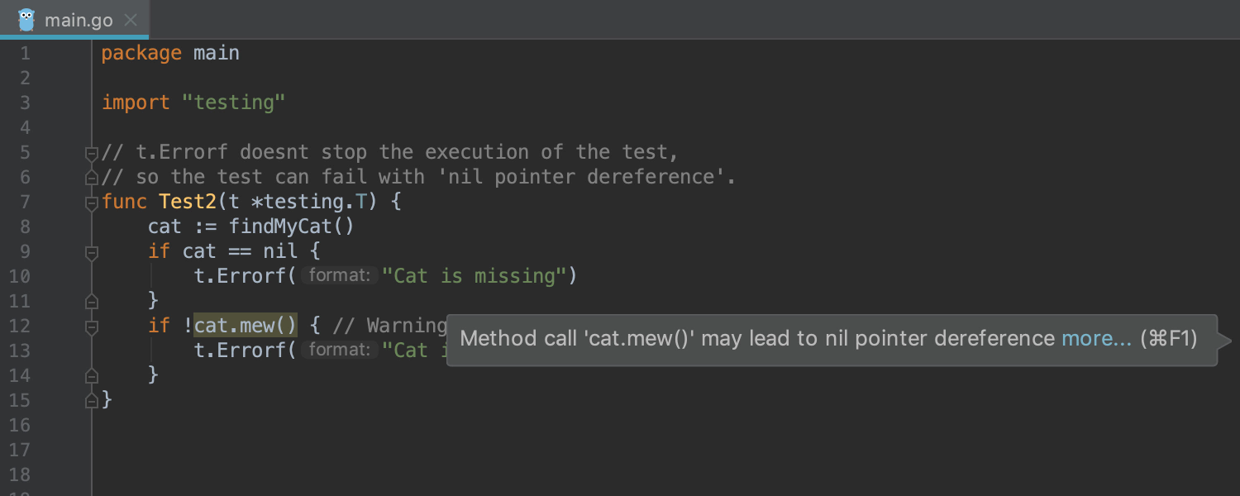Click line number 1 in the gutter
Viewport: 1240px width, 496px height.
pos(24,54)
